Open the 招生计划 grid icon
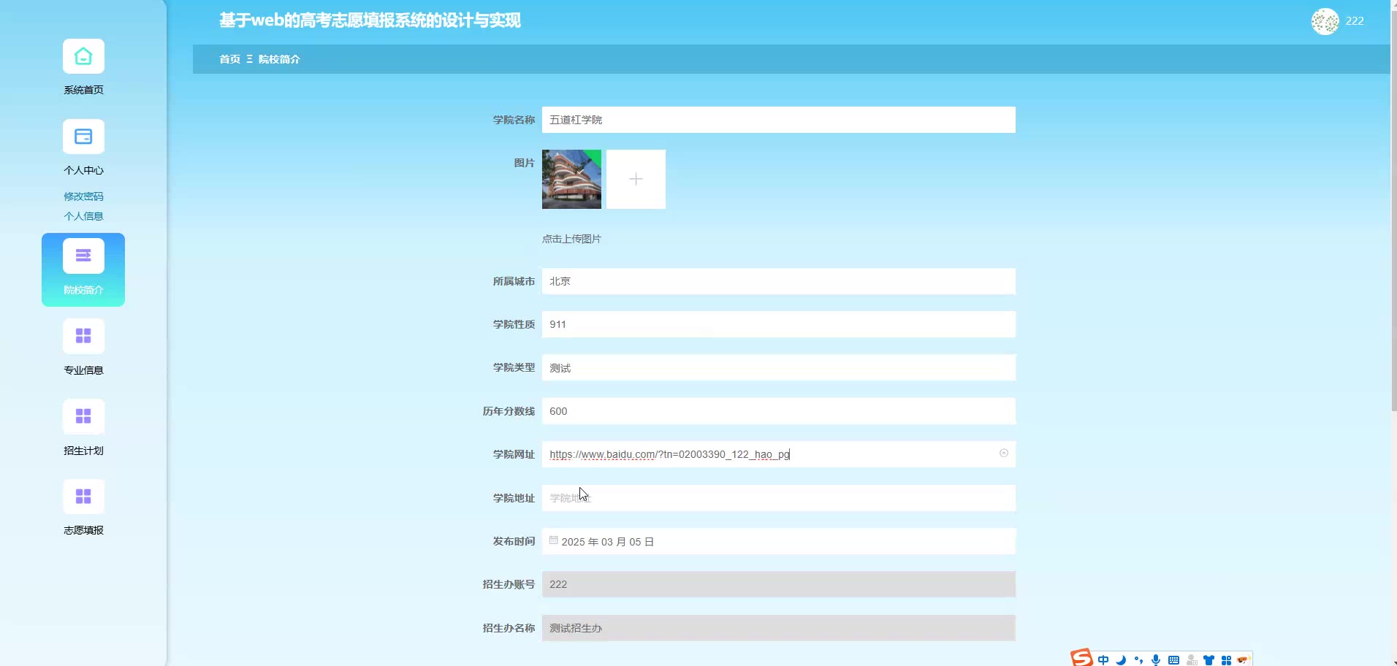 point(83,416)
